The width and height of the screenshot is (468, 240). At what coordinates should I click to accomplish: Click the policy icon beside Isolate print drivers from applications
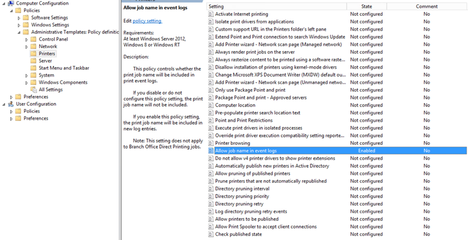(211, 22)
